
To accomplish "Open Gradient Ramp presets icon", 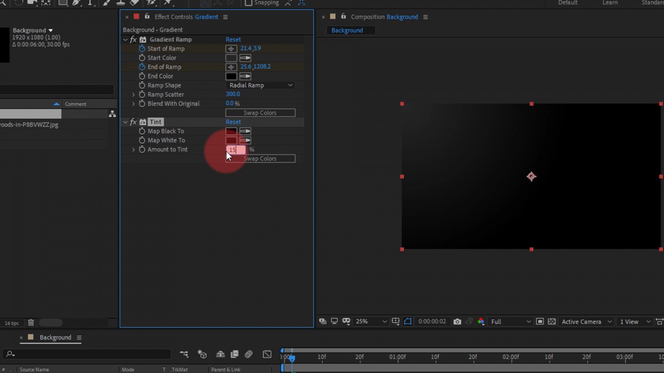I will pos(143,40).
